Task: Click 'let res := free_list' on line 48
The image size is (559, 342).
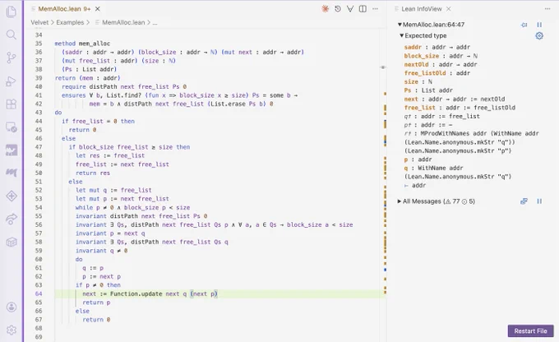Action: coord(110,155)
